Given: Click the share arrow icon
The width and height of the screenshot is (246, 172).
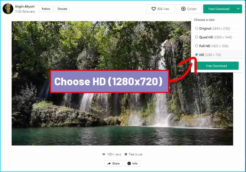Looking at the screenshot, I should (109, 164).
